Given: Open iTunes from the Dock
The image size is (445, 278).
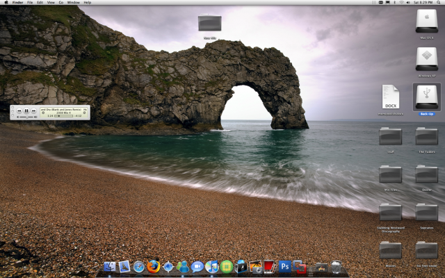Looking at the screenshot, I should click(x=211, y=267).
